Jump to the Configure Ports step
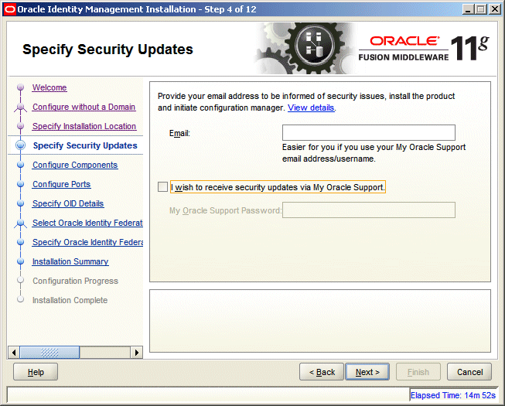Screen dimensions: 505x406 [61, 185]
